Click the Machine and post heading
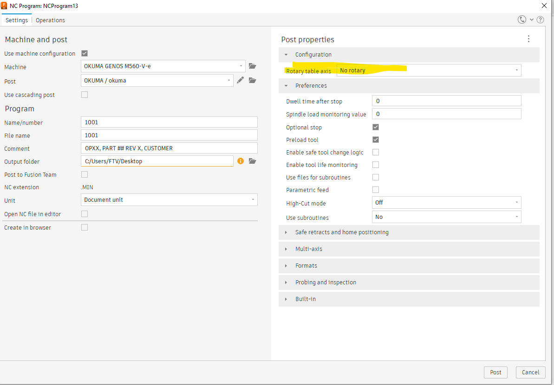Screen dimensions: 554x385 point(36,39)
